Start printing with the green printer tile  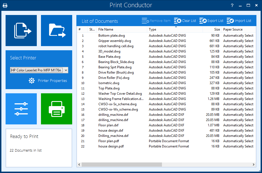57,109
